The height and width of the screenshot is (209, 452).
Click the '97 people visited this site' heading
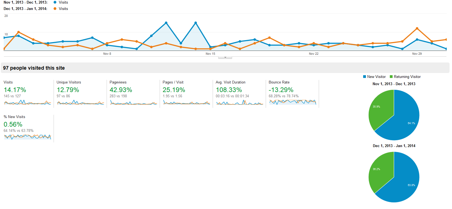(x=34, y=68)
